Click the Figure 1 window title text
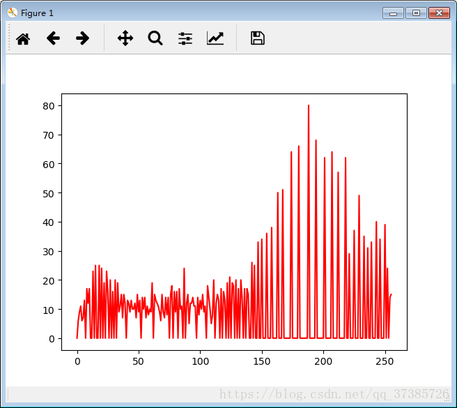Image resolution: width=457 pixels, height=408 pixels. click(38, 13)
